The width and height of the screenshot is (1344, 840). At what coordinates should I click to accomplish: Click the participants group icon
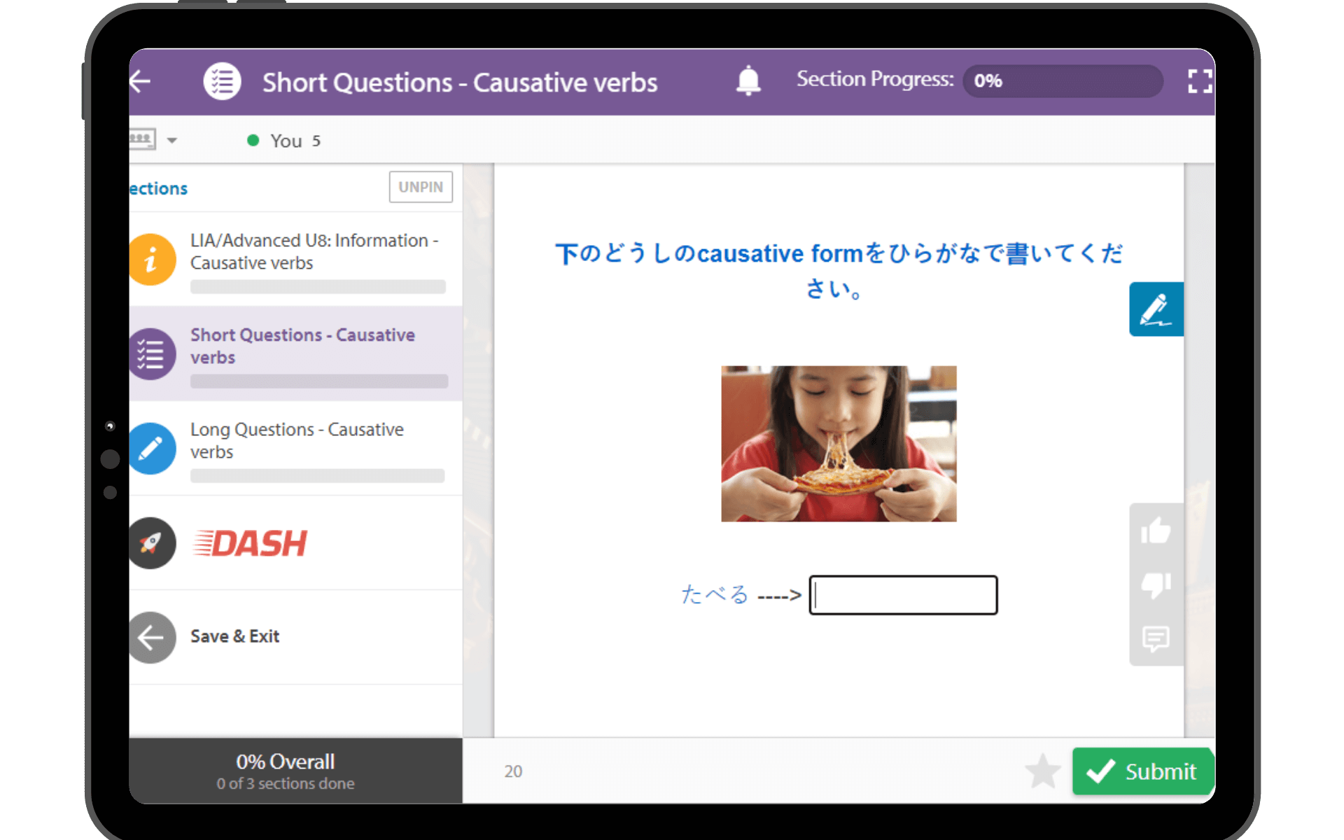[142, 139]
